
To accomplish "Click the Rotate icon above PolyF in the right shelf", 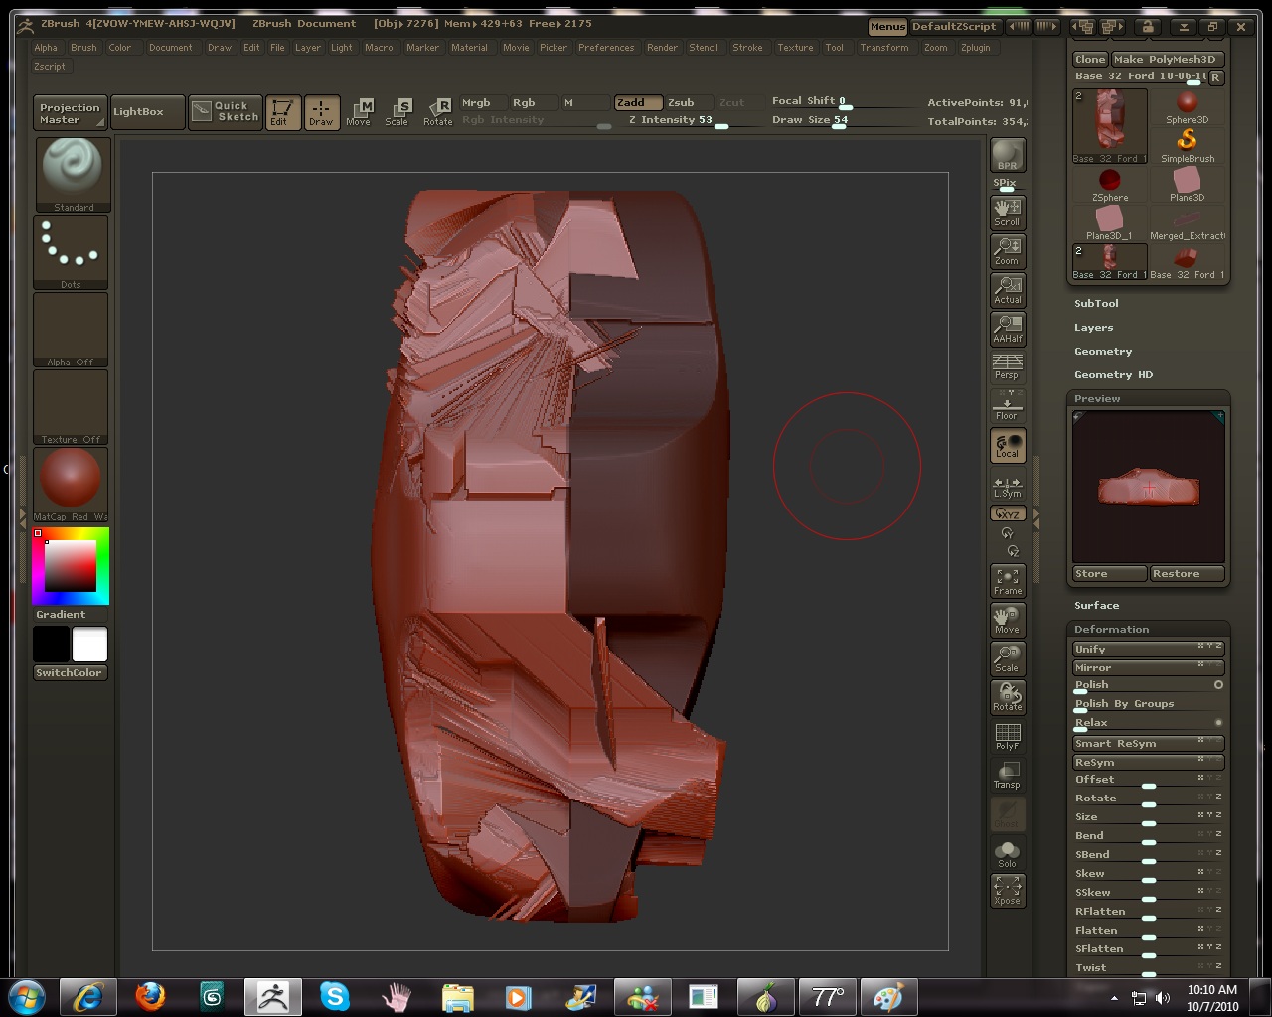I will coord(1008,697).
